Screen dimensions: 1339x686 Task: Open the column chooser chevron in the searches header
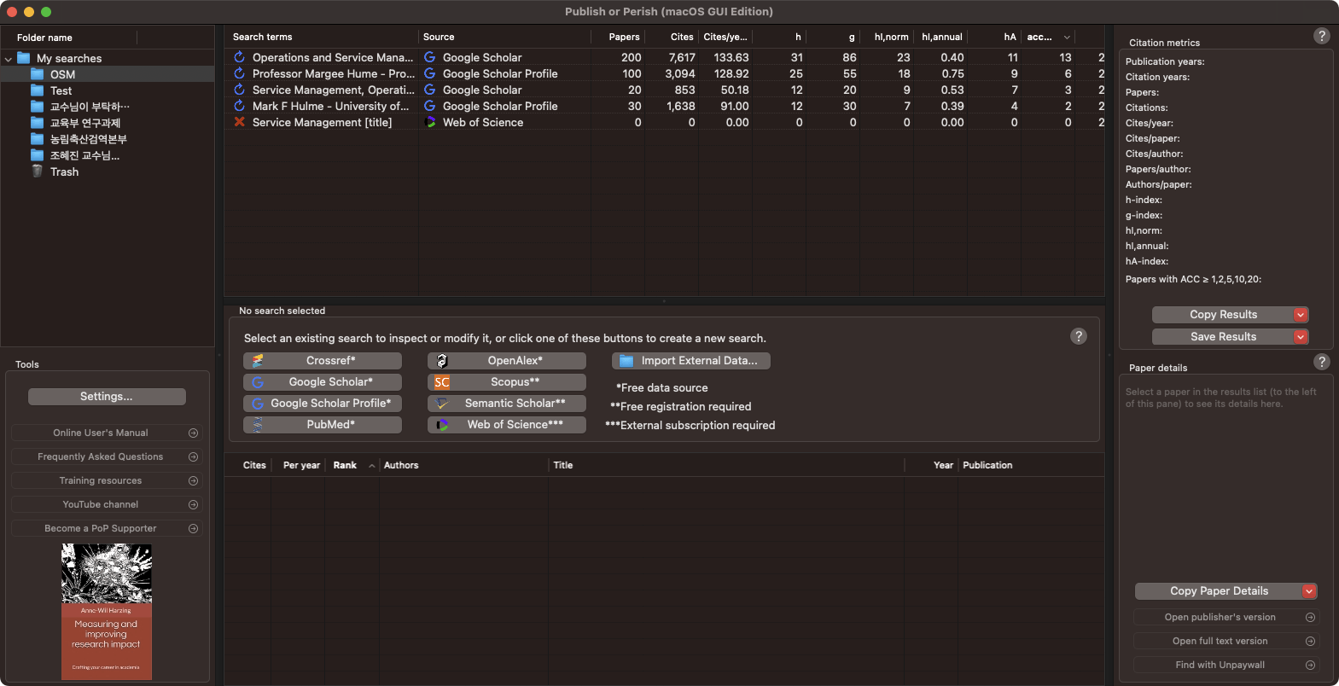click(x=1067, y=38)
